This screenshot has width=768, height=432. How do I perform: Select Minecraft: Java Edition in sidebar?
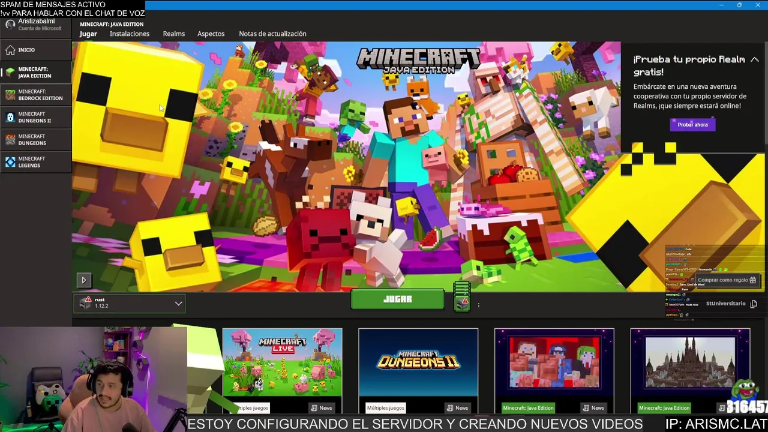pos(36,73)
